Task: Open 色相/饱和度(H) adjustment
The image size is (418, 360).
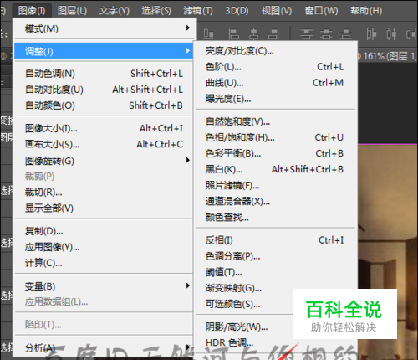Action: tap(275, 137)
